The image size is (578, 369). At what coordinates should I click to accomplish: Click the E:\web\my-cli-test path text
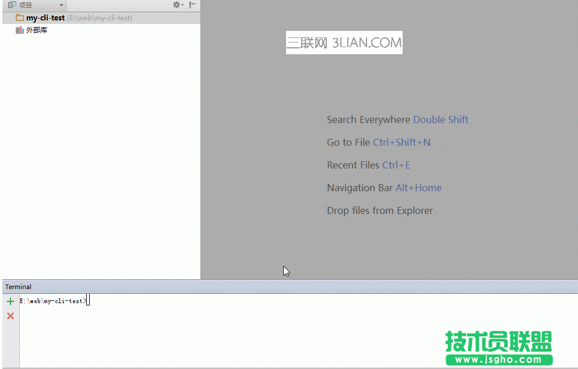(100, 18)
